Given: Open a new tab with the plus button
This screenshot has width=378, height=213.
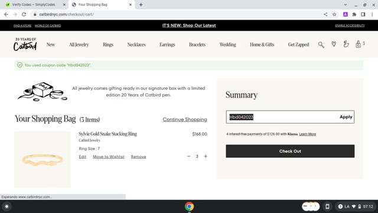Looking at the screenshot, I should pos(141,5).
